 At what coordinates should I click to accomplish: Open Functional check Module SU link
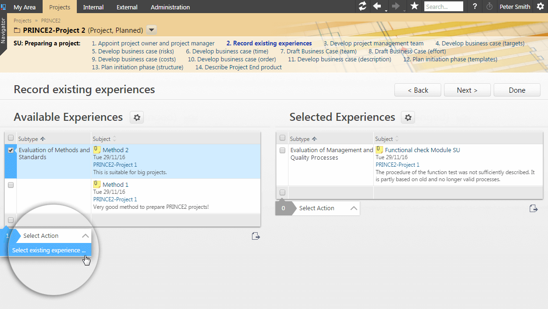[422, 150]
